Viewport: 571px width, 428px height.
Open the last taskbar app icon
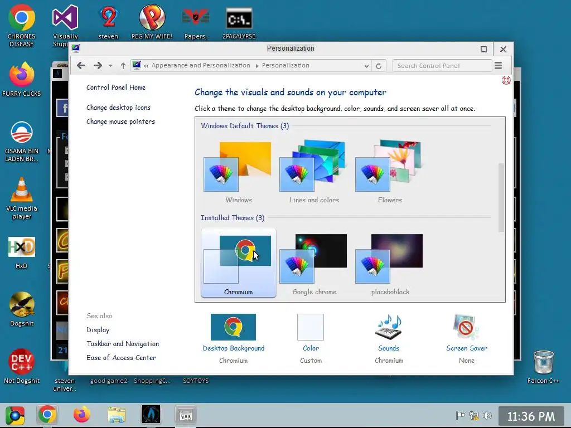pos(186,415)
